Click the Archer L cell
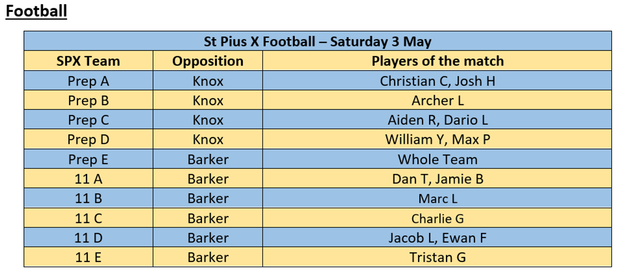 coord(437,100)
